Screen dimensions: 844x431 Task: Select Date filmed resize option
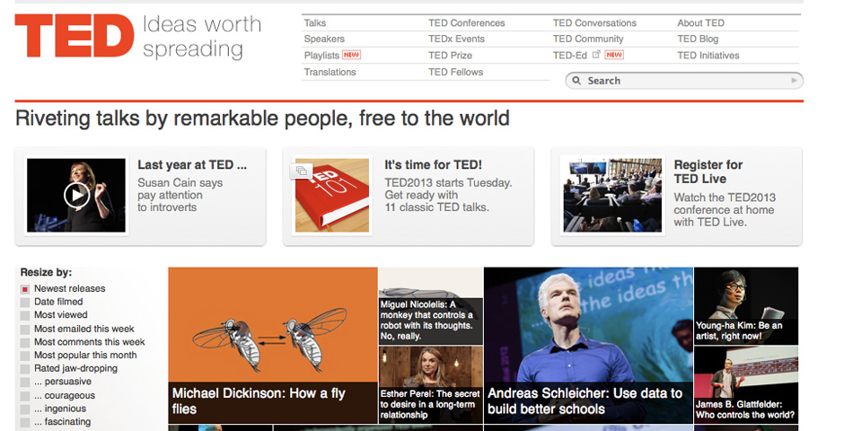pos(25,303)
